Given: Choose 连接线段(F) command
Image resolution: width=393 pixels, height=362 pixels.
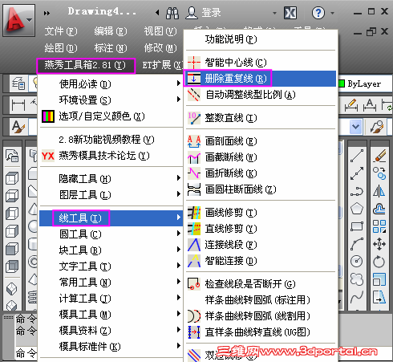Looking at the screenshot, I should click(261, 245).
